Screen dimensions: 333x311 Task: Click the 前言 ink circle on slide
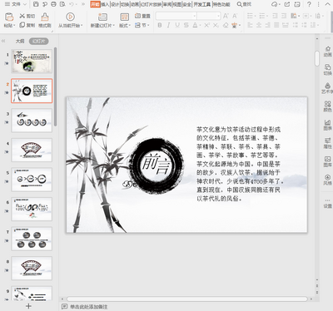tap(156, 165)
